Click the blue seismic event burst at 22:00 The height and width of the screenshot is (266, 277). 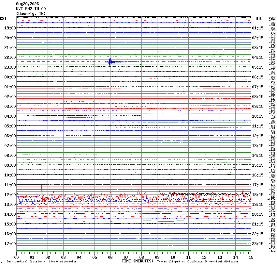click(x=110, y=62)
